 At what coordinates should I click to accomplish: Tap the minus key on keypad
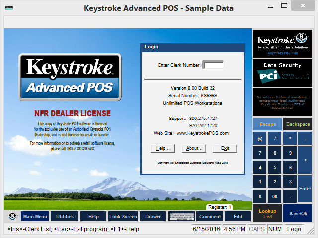click(x=305, y=139)
